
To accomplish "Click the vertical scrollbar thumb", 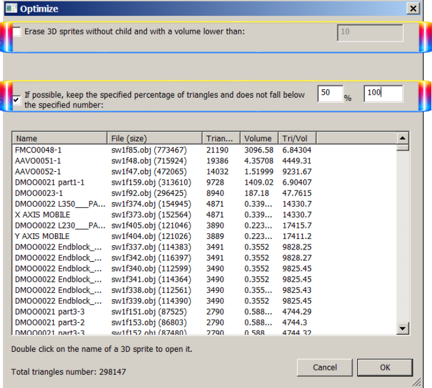I will 403,147.
